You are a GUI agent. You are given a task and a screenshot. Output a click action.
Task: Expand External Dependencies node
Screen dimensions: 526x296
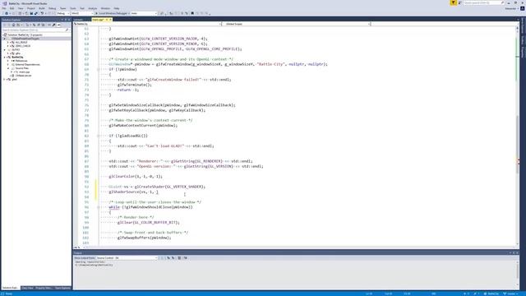8,64
